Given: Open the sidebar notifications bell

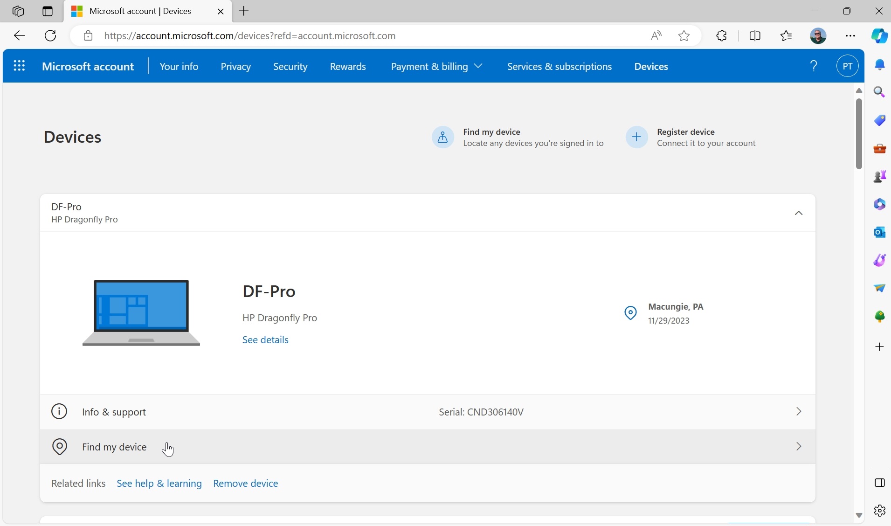Looking at the screenshot, I should 879,65.
